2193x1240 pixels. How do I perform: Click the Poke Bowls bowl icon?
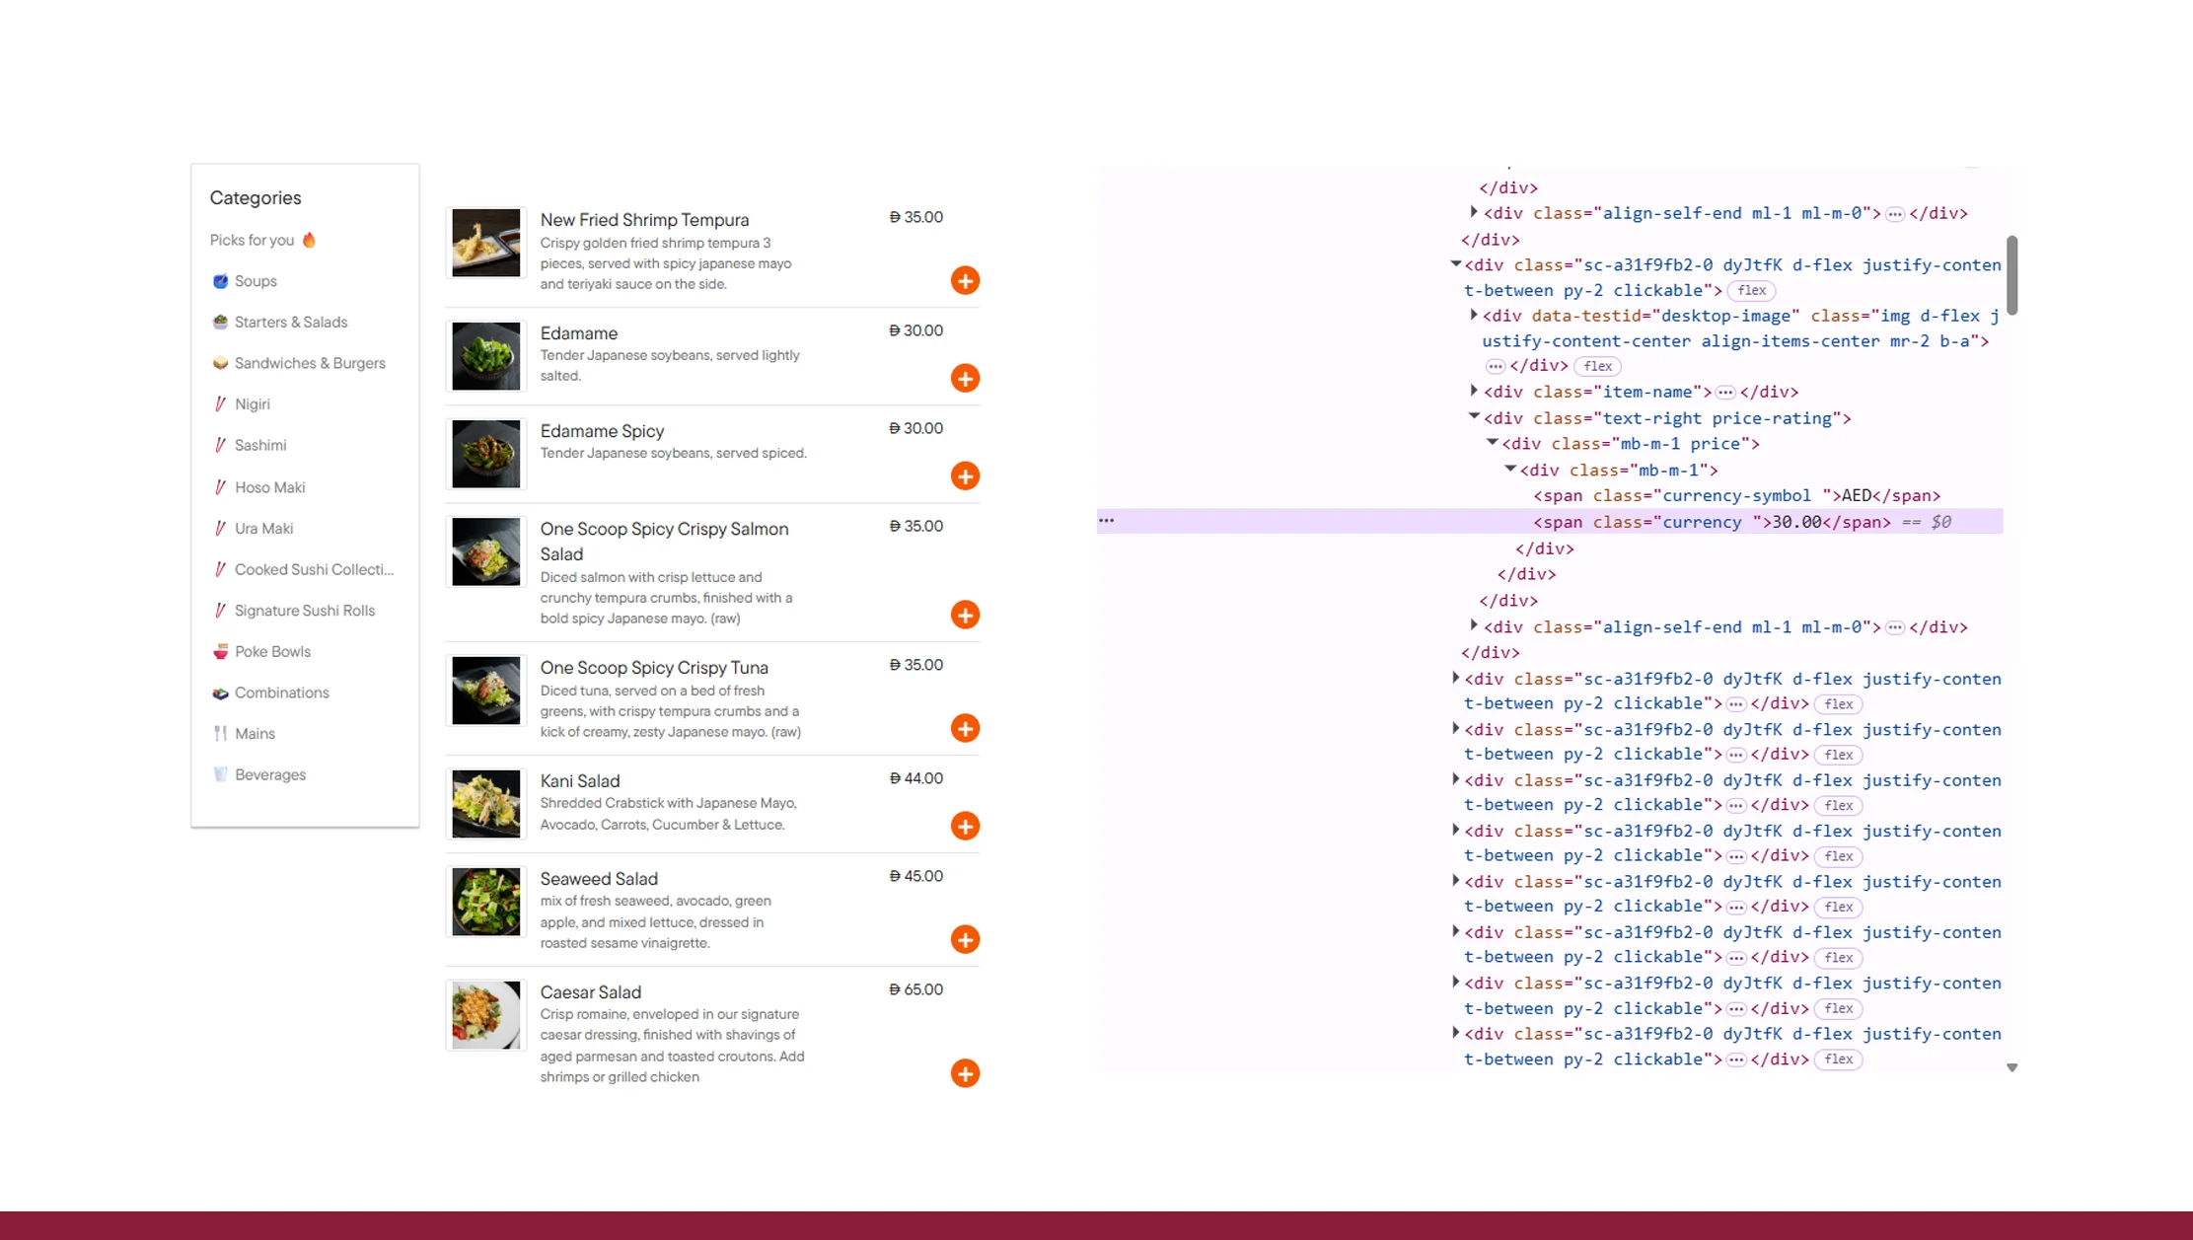[x=220, y=652]
